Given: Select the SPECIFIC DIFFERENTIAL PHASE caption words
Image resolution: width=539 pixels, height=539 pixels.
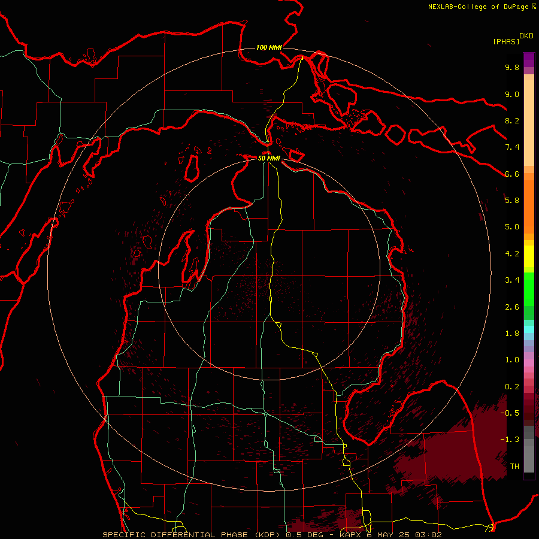Looking at the screenshot, I should click(x=175, y=535).
